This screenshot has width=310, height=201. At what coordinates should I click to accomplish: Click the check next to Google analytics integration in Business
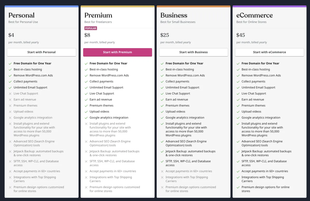[x=162, y=117]
